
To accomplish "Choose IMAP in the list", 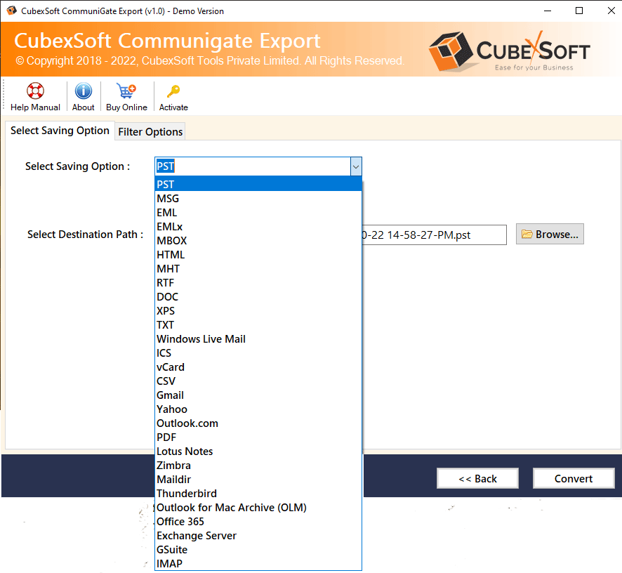I will (x=258, y=564).
